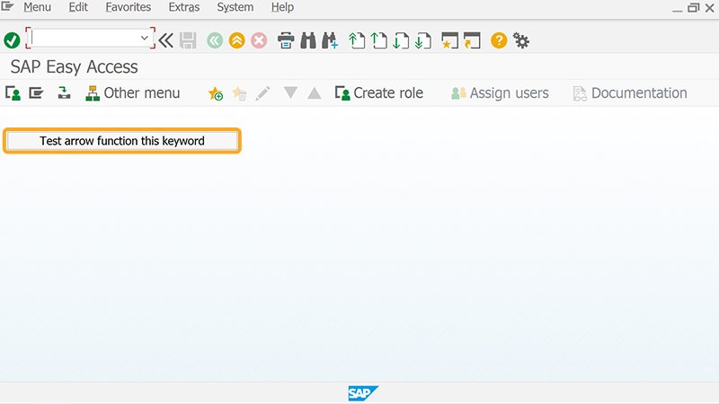Open the Favorites menu
719x404 pixels.
(129, 7)
